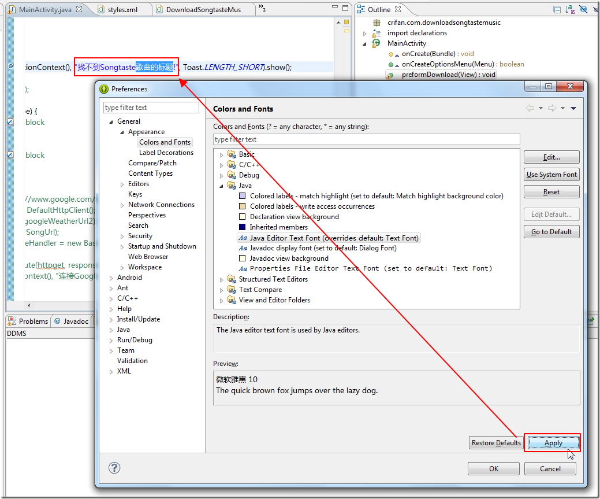Select Run/Debug preferences node
The width and height of the screenshot is (600, 499).
pos(135,340)
